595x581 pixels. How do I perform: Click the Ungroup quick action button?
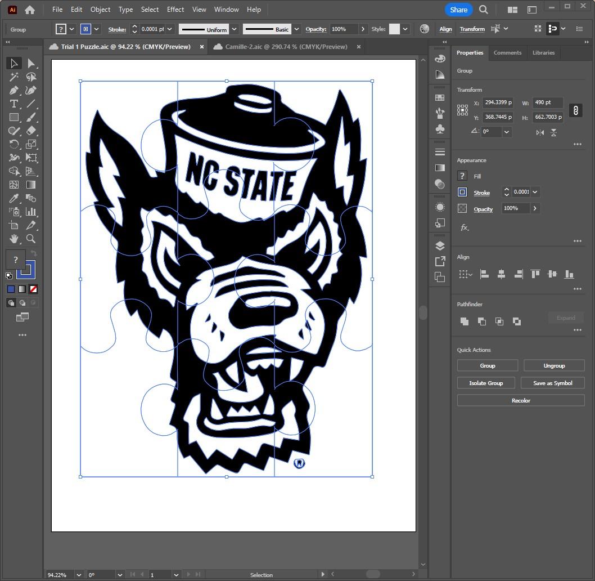tap(554, 365)
